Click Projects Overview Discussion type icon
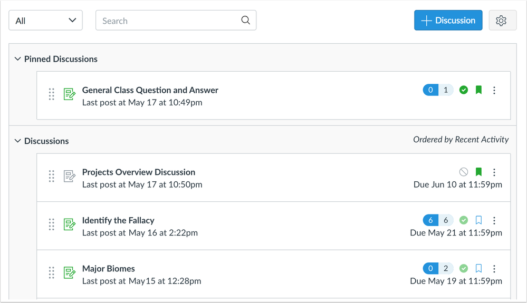527x303 pixels. click(x=70, y=176)
